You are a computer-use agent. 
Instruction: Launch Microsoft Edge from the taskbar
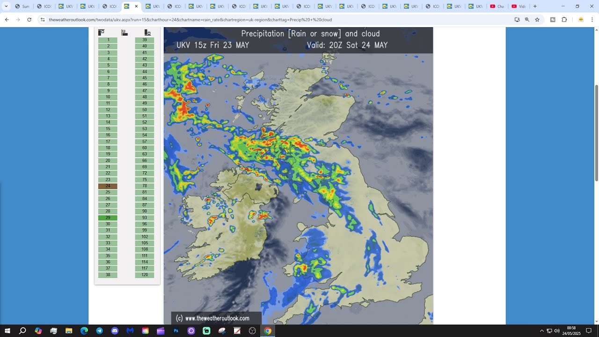pyautogui.click(x=84, y=331)
